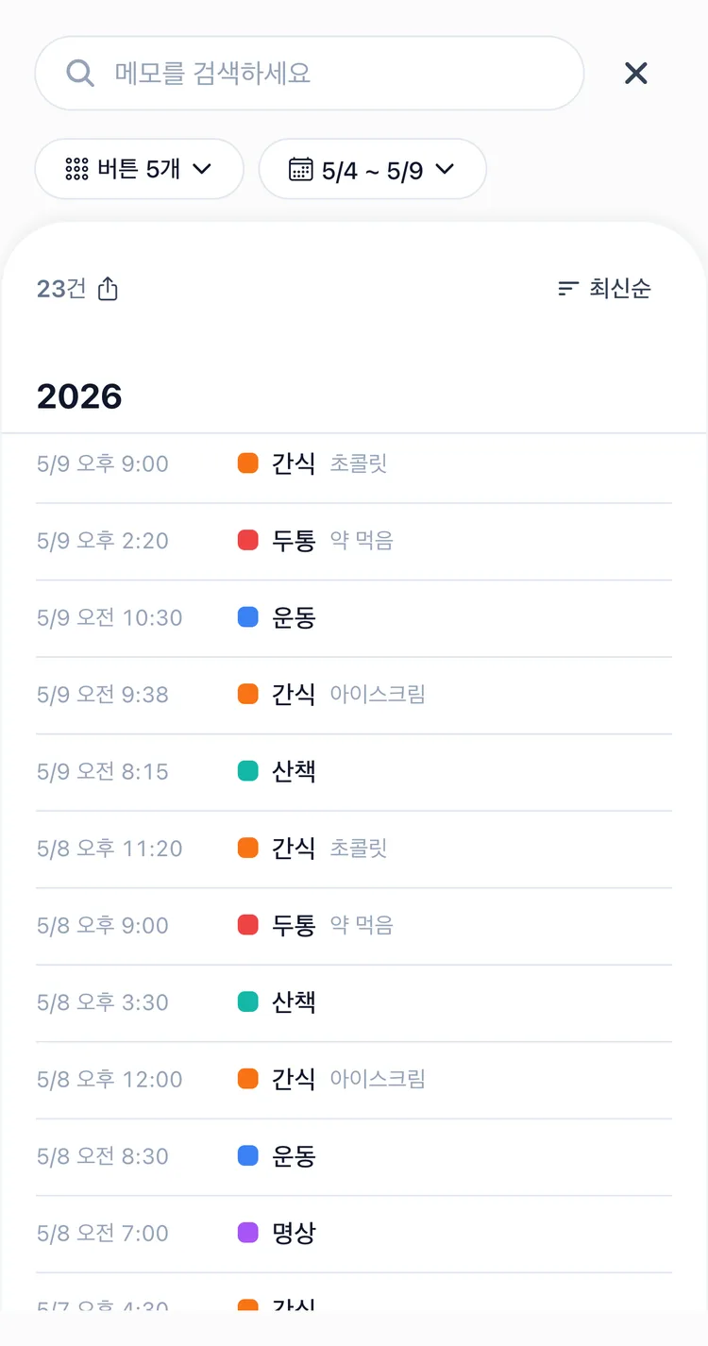The height and width of the screenshot is (1346, 708).
Task: Click the magnifying glass search icon
Action: click(x=80, y=73)
